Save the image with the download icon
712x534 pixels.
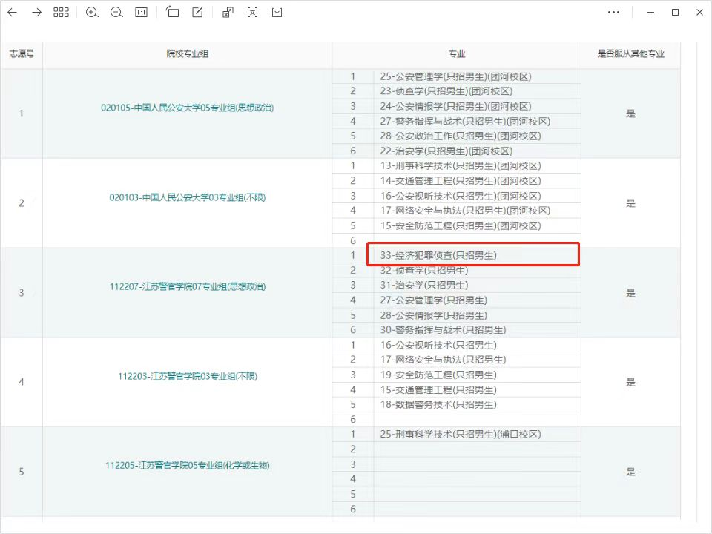pos(277,12)
